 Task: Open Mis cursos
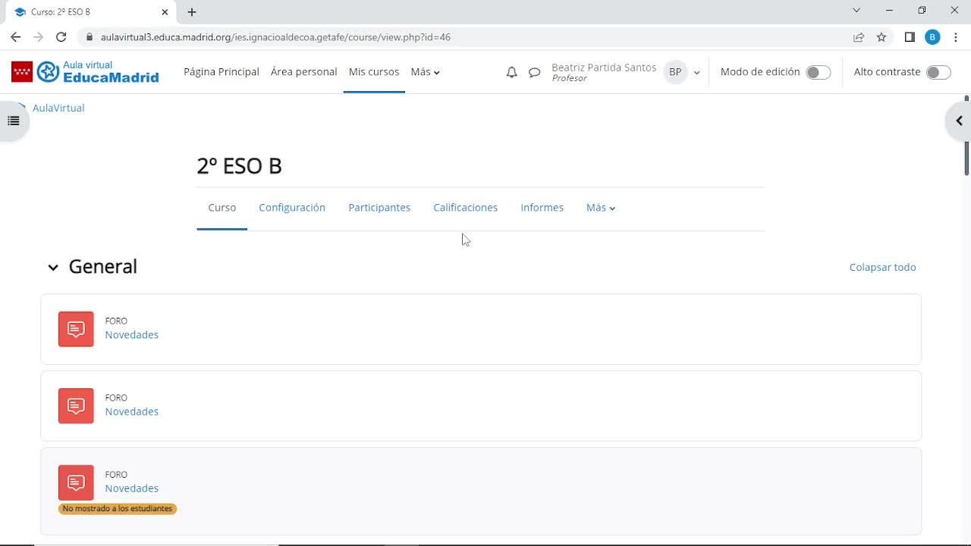(x=374, y=72)
